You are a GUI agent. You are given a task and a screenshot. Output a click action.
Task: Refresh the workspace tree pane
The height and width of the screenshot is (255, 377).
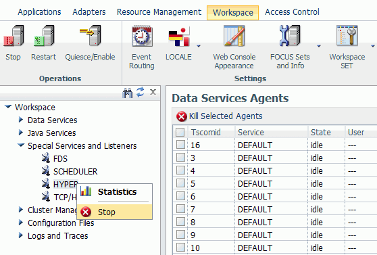pos(140,92)
